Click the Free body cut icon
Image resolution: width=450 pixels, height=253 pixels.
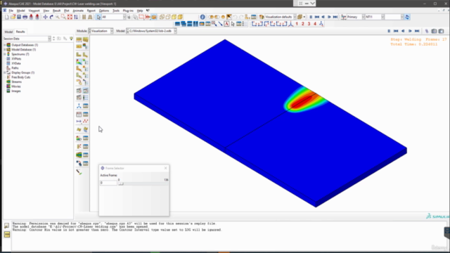[x=79, y=147]
